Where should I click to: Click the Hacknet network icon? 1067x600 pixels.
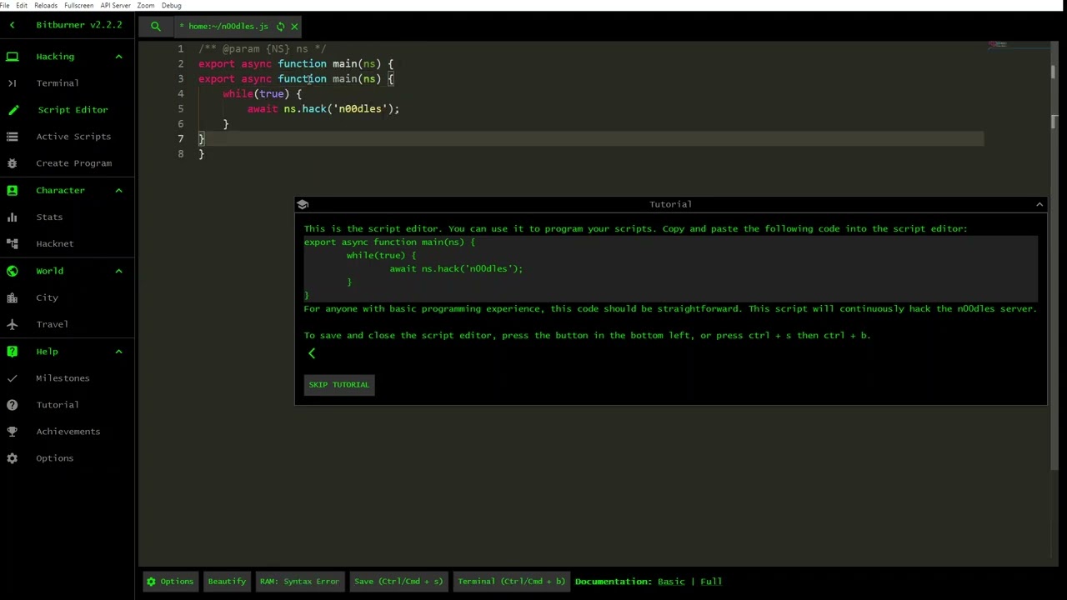13,244
